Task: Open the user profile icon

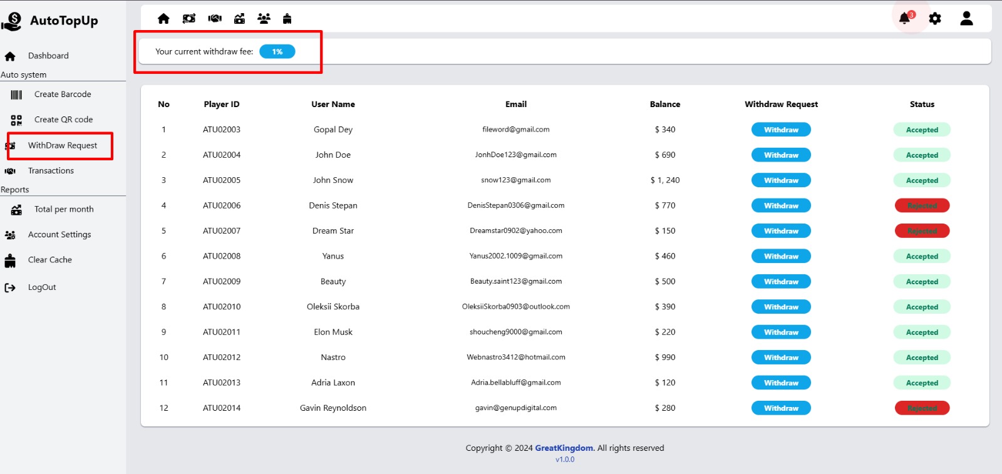Action: [966, 19]
